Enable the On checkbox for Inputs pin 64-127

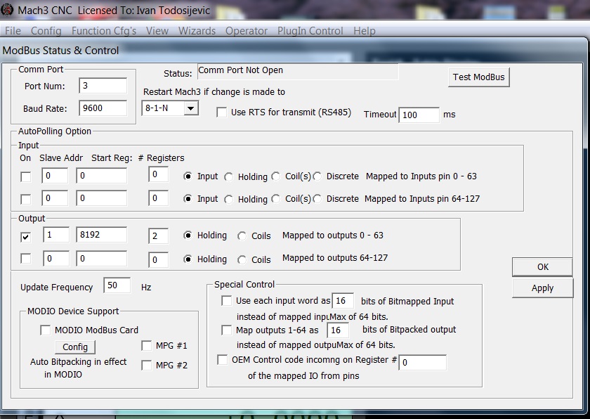click(25, 199)
